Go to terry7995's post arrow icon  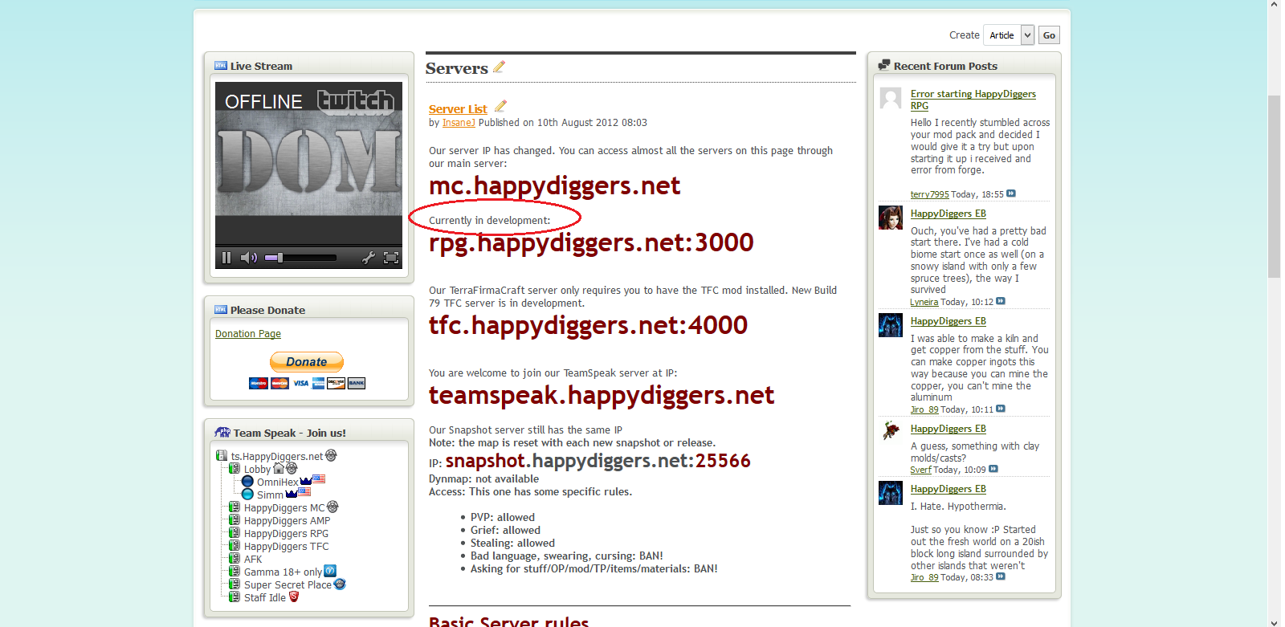click(x=1011, y=193)
